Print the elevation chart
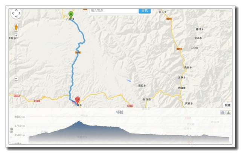This screenshot has width=241, height=153. pos(223,112)
